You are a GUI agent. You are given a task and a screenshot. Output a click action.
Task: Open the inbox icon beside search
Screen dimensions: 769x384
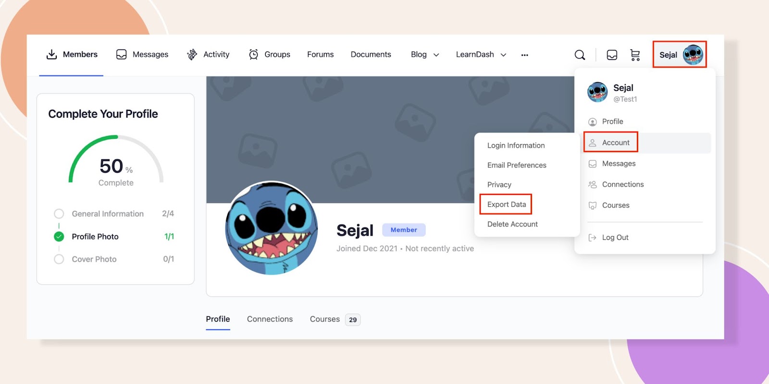coord(612,55)
